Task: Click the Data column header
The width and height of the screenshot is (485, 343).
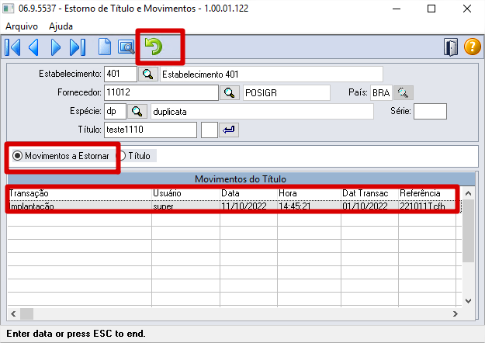Action: point(248,193)
